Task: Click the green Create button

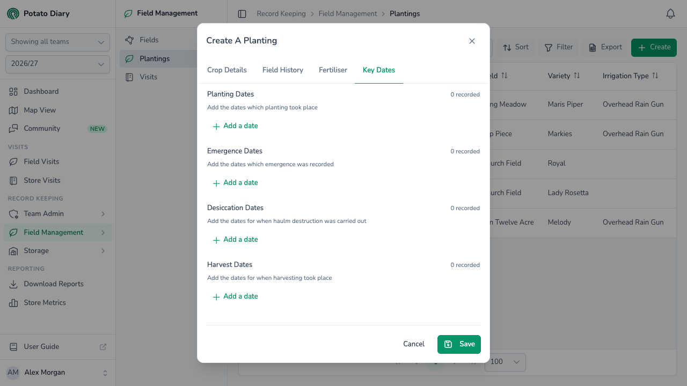Action: point(654,47)
